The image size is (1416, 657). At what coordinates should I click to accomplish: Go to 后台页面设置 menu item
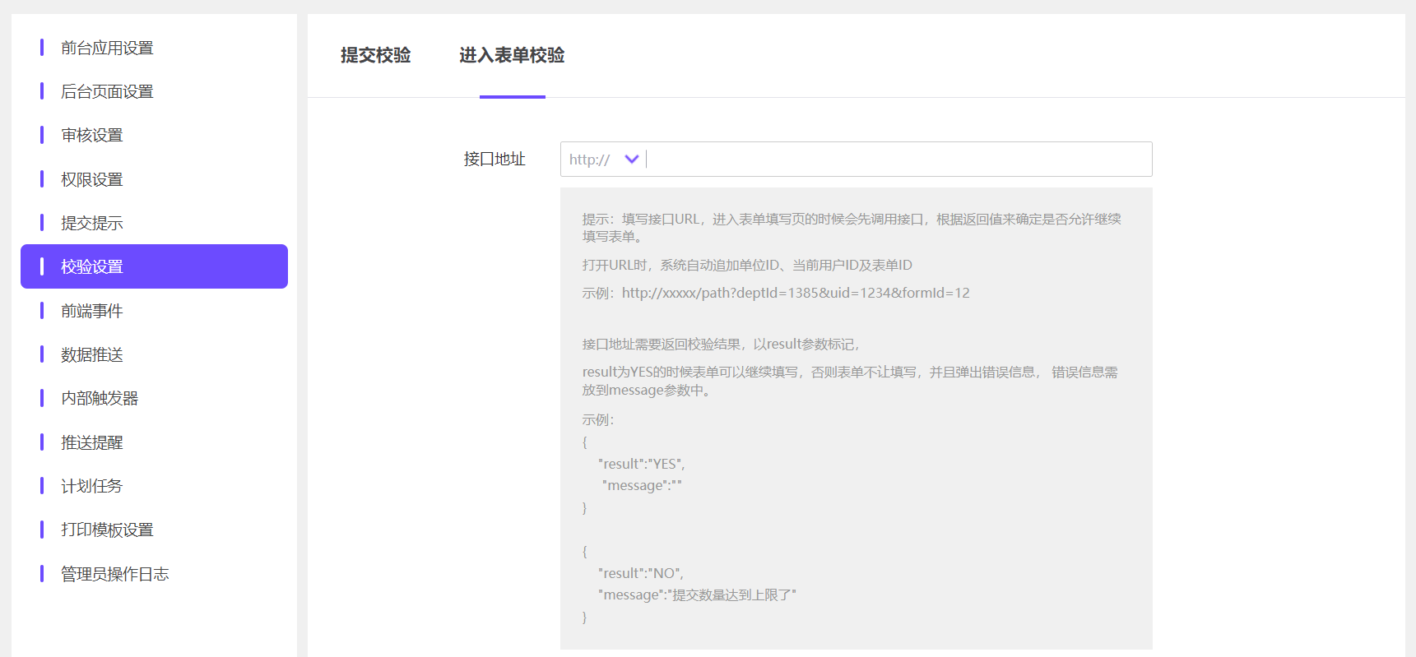(x=107, y=91)
